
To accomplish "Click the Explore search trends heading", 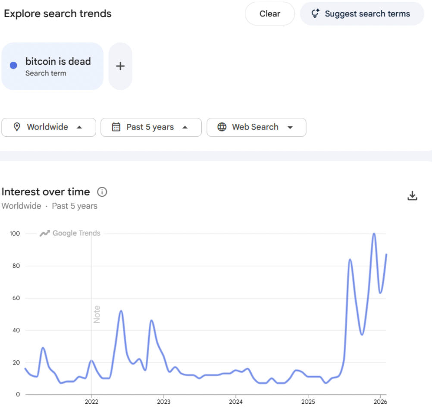I will (x=58, y=13).
